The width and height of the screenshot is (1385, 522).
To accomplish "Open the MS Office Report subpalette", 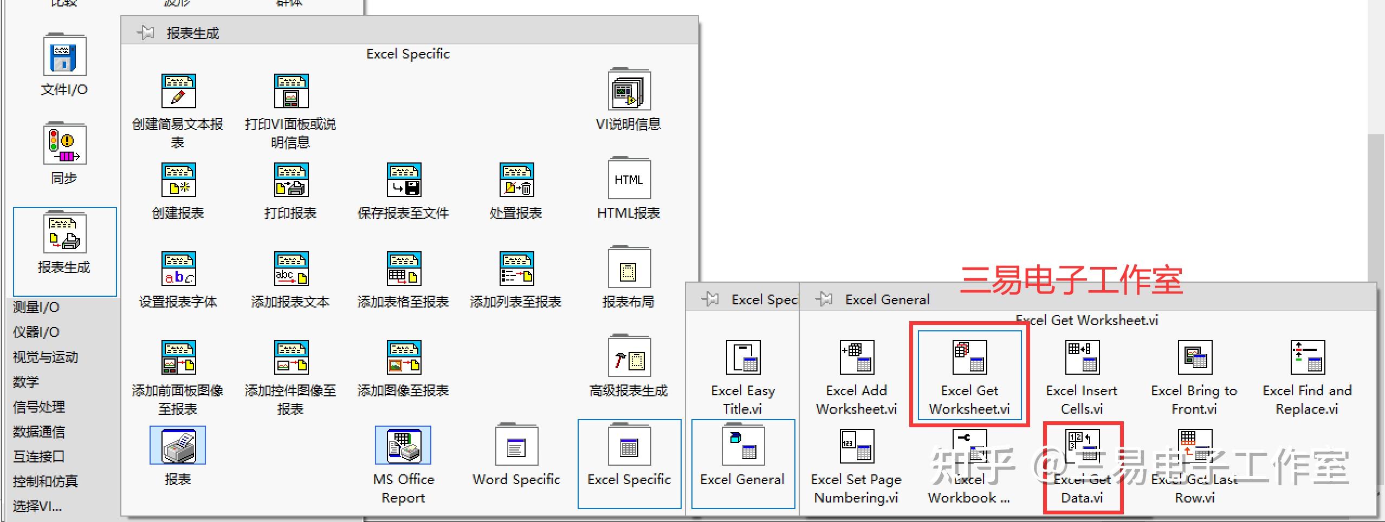I will point(402,445).
